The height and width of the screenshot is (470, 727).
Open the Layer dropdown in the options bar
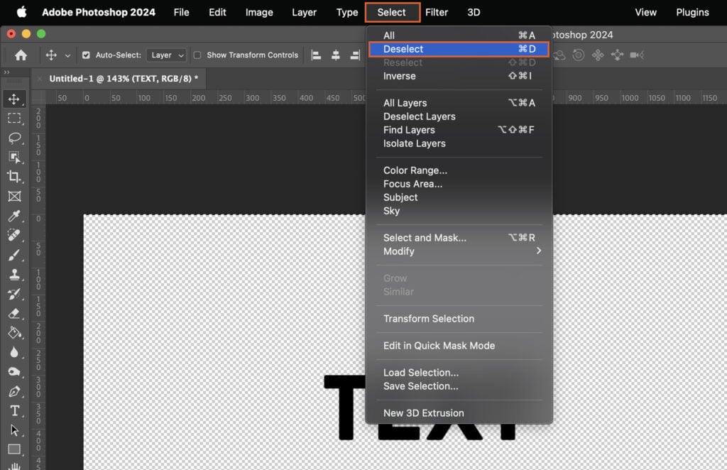[166, 55]
